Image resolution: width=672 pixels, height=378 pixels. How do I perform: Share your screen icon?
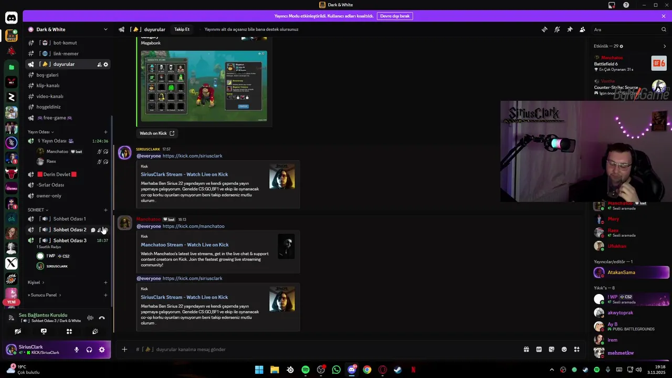[x=44, y=331]
